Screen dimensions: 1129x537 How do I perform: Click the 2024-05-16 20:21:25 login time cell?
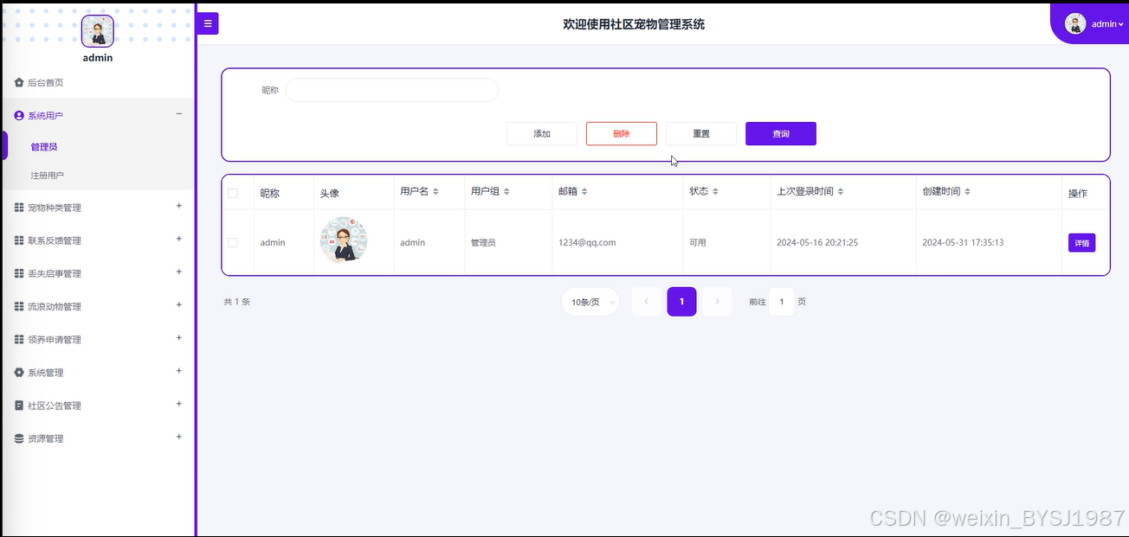tap(817, 243)
